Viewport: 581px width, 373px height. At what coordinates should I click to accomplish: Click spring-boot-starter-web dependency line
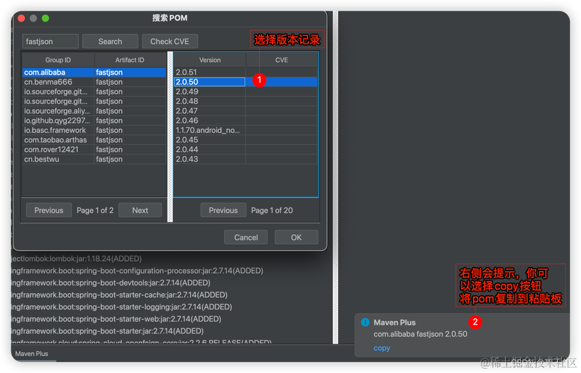tap(116, 319)
